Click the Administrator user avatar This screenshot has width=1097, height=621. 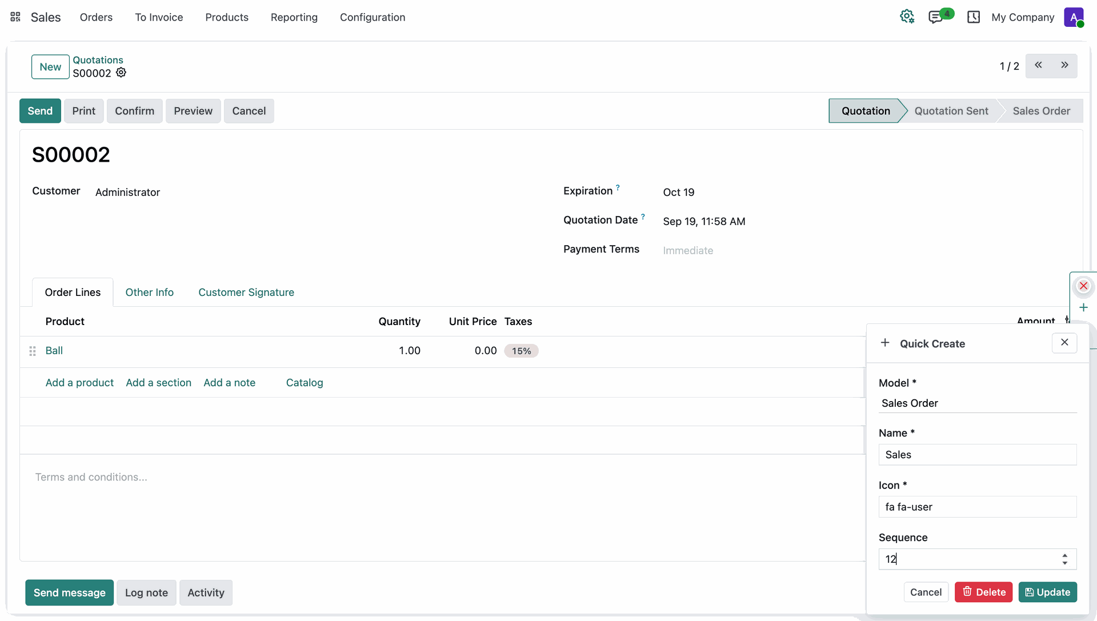1074,17
